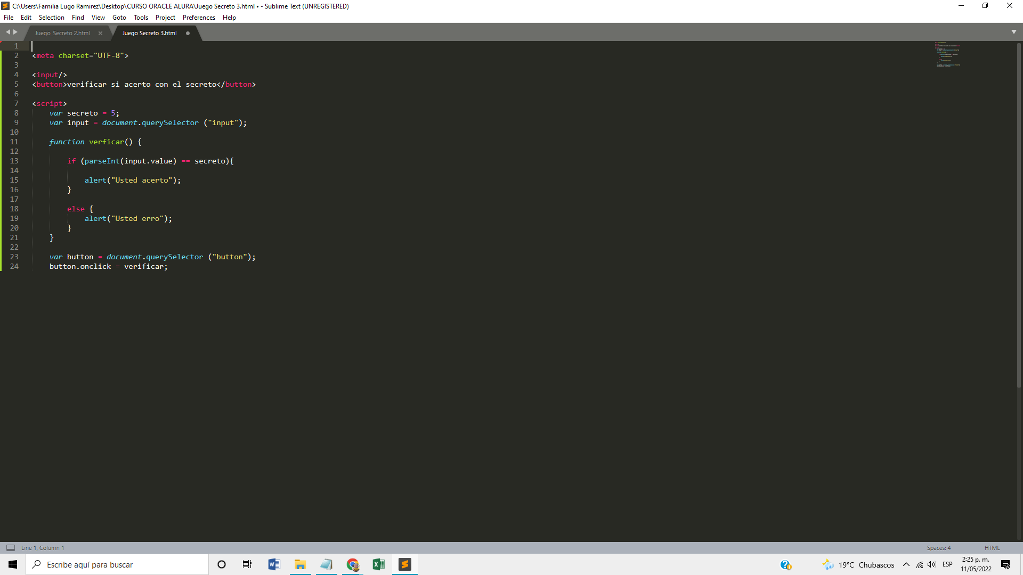Click the opening script tag
This screenshot has height=575, width=1023.
(x=50, y=104)
